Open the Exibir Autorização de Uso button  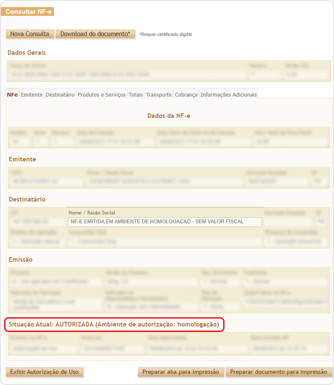(x=44, y=372)
